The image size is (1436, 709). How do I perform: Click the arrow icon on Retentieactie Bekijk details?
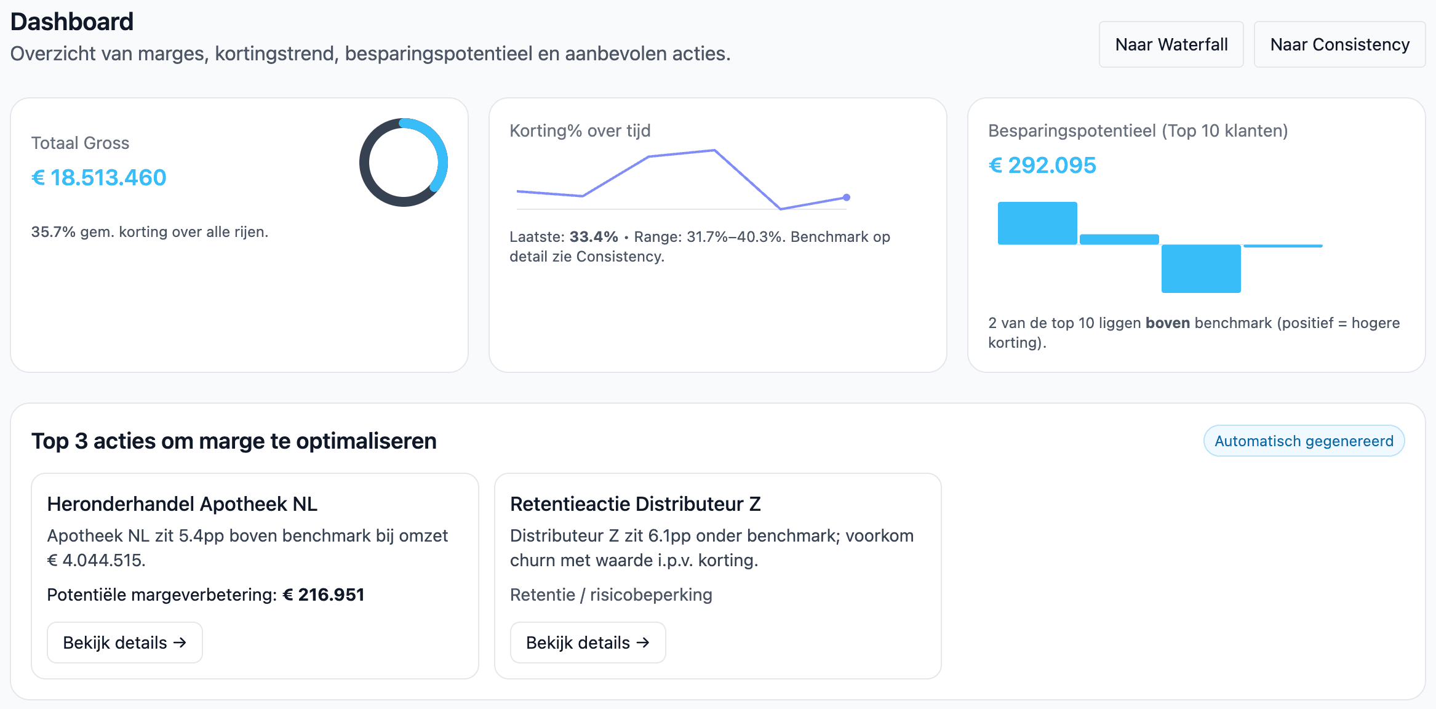click(643, 642)
